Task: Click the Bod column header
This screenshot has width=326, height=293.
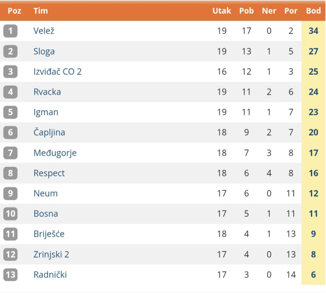Action: point(313,11)
